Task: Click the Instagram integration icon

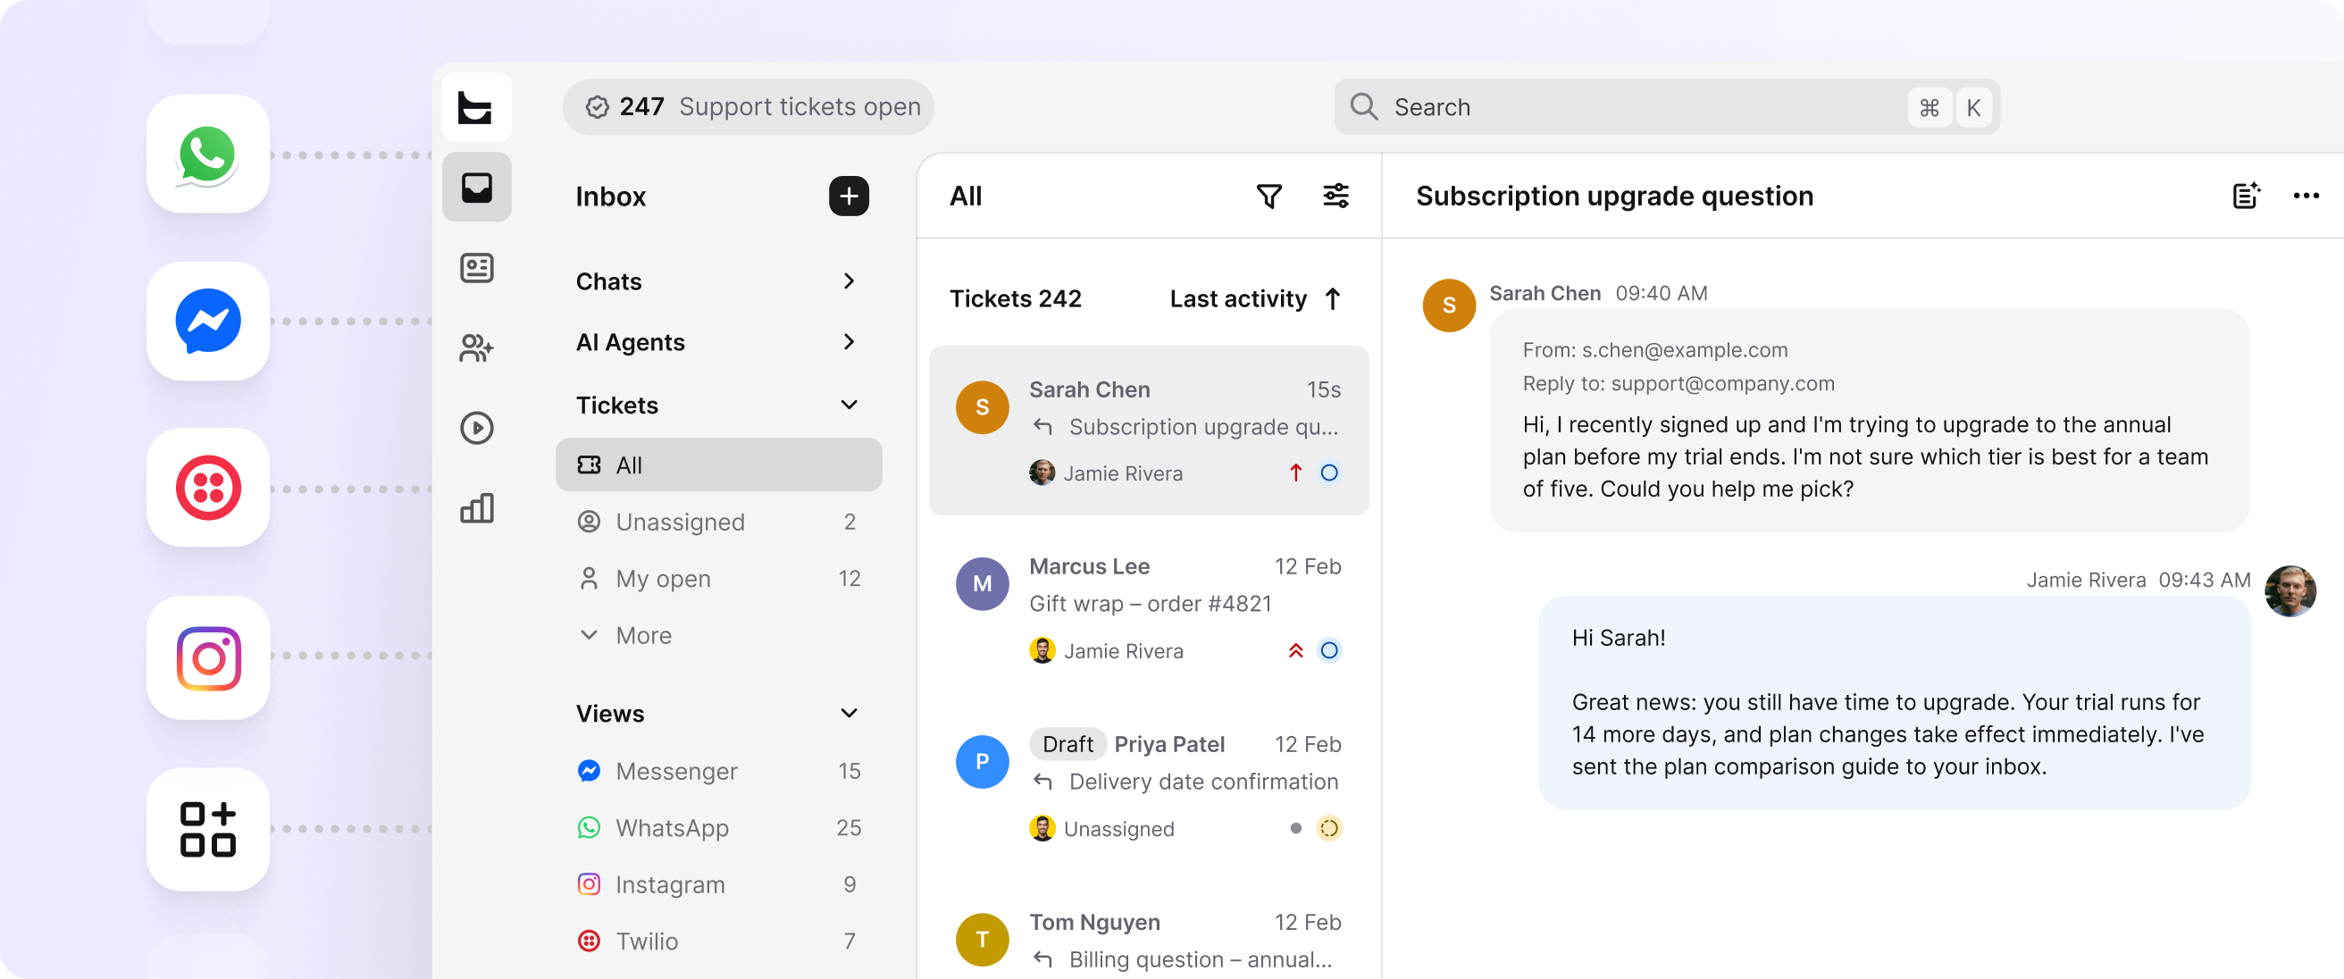Action: [207, 657]
